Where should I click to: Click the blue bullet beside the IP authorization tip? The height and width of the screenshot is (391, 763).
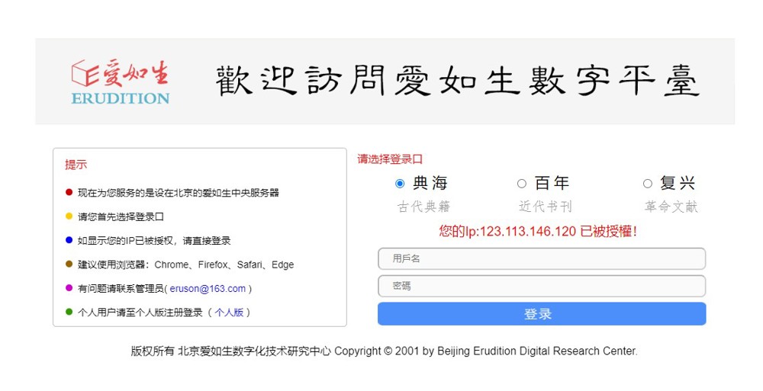69,240
